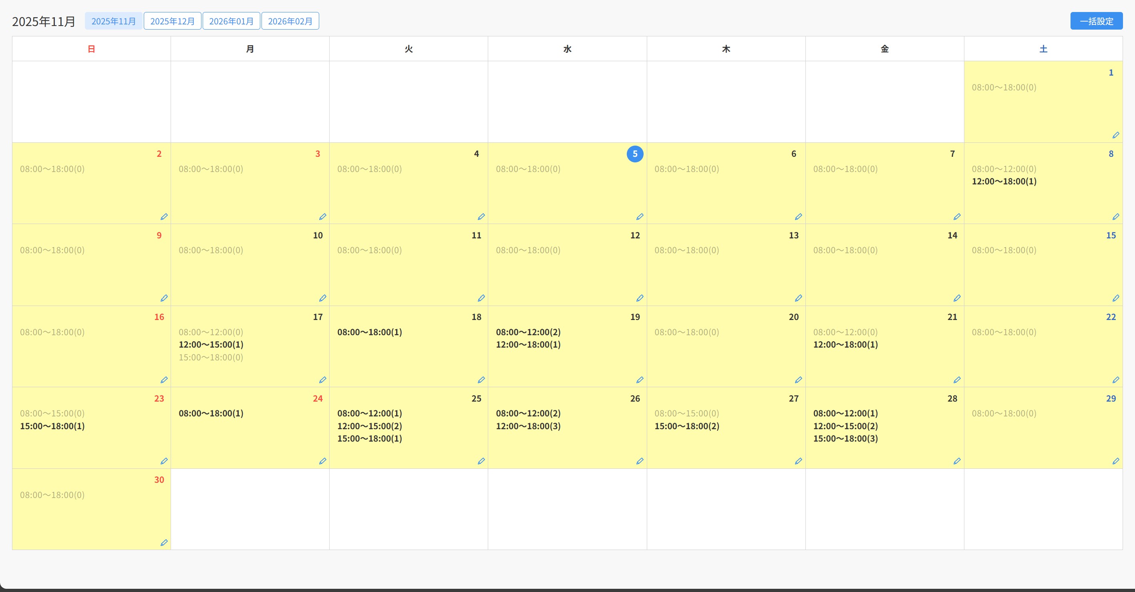Image resolution: width=1135 pixels, height=592 pixels.
Task: Edit November 12 using the pencil icon
Action: (x=640, y=298)
